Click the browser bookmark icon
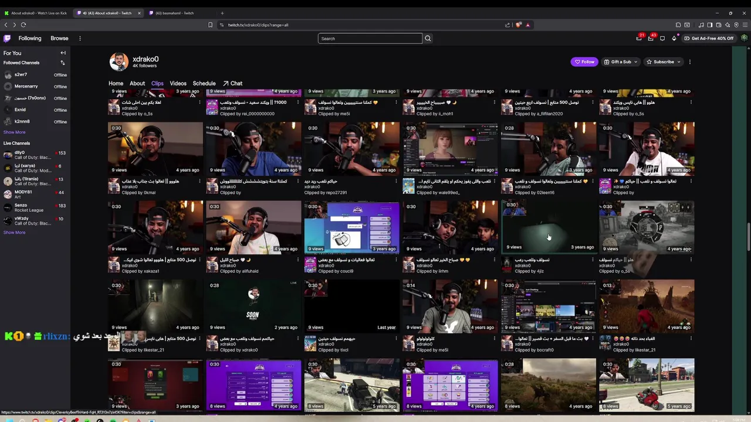This screenshot has height=422, width=751. [210, 25]
